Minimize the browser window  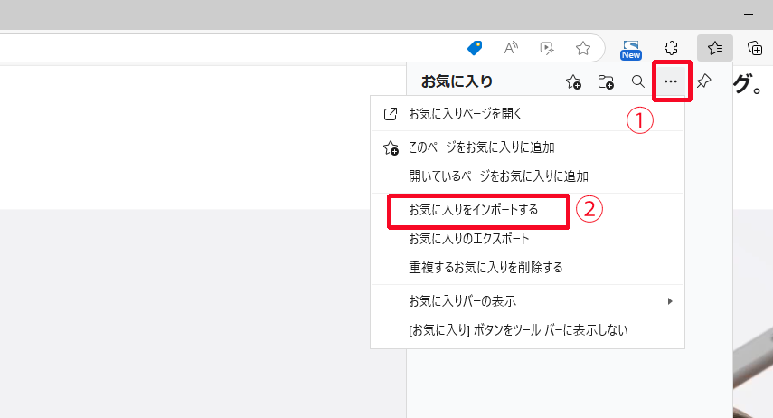749,14
